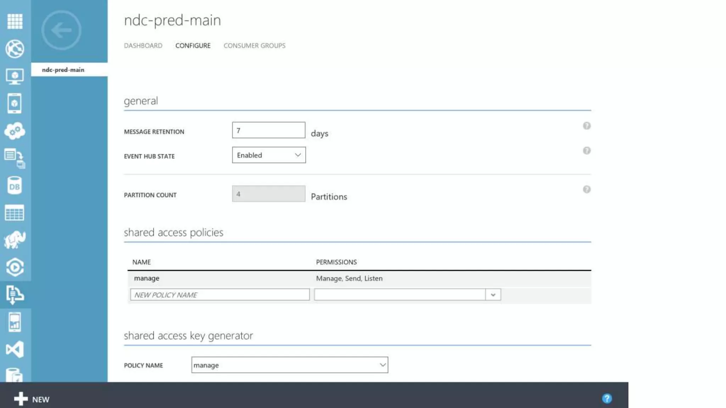Open the HDInsight elephant icon
This screenshot has width=726, height=408.
[x=15, y=240]
